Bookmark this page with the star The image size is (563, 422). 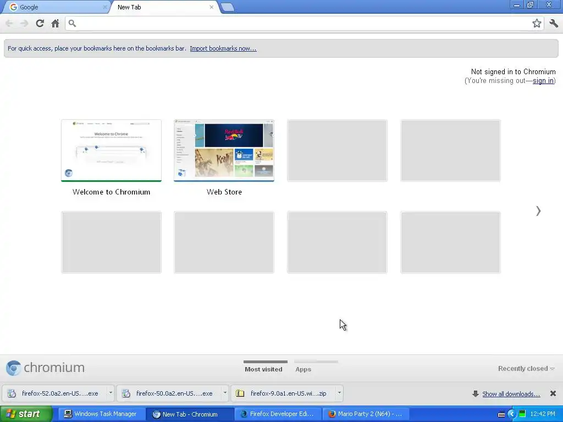(537, 23)
